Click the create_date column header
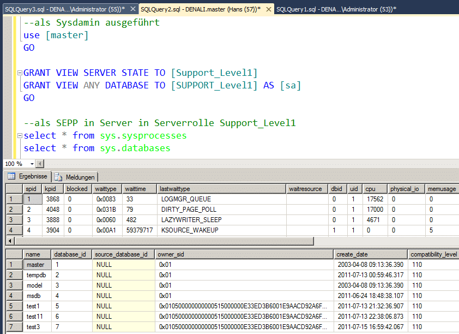This screenshot has width=459, height=334. [x=371, y=254]
